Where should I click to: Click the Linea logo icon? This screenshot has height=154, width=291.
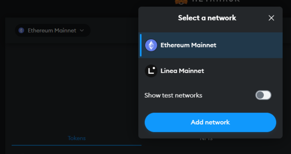[x=151, y=71]
